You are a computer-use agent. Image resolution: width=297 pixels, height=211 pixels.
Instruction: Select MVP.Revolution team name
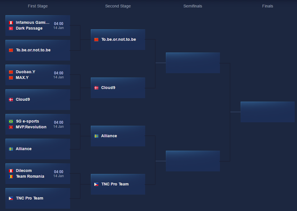31,127
